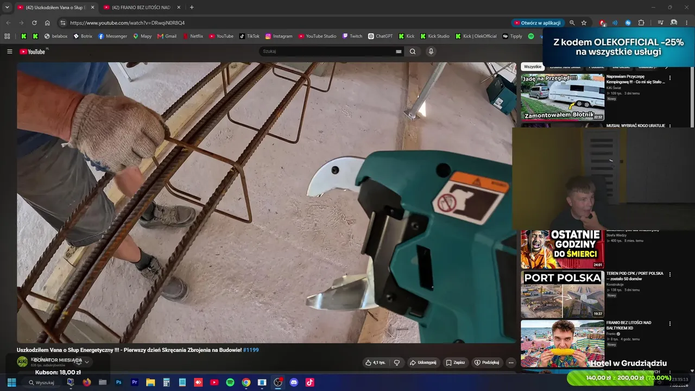The width and height of the screenshot is (695, 391).
Task: Open the TikTok bookmark
Action: click(250, 36)
